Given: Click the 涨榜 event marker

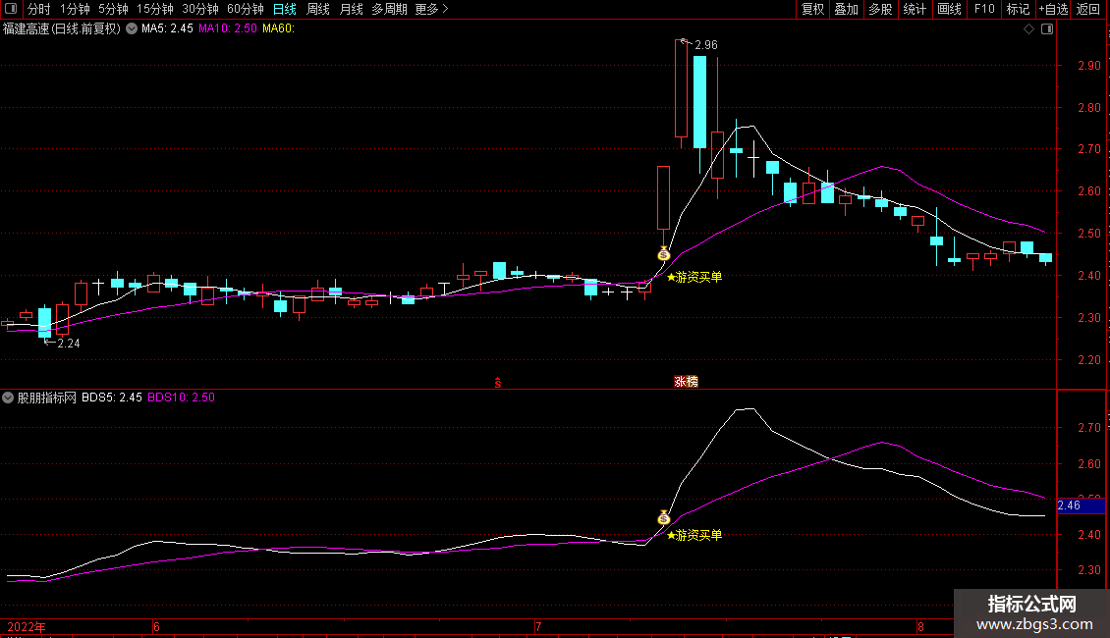Looking at the screenshot, I should [686, 381].
